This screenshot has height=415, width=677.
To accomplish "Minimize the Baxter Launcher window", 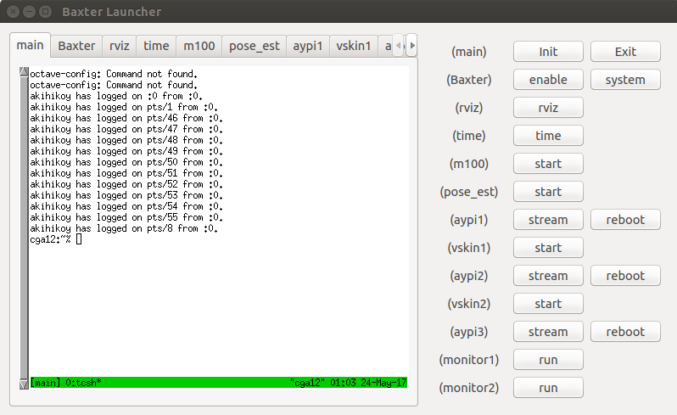I will (29, 12).
